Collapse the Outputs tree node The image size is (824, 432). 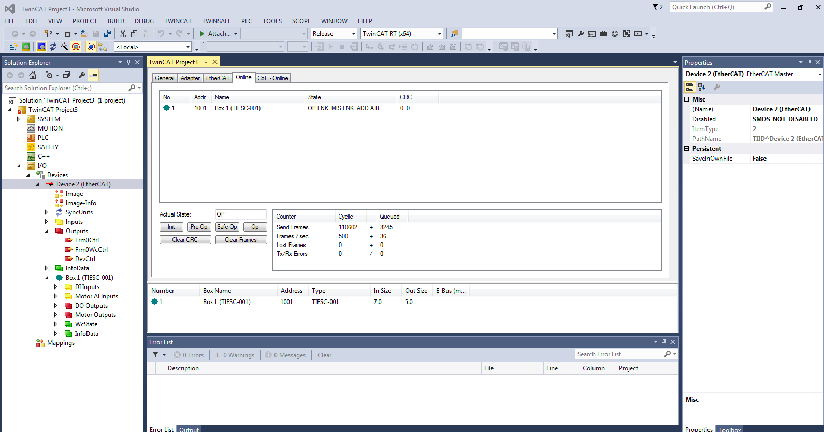coord(46,231)
